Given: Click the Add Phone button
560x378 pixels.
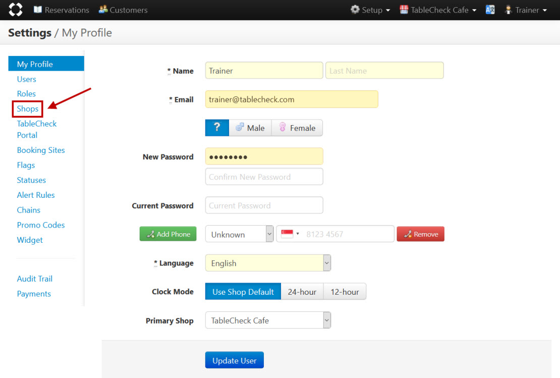Looking at the screenshot, I should [168, 234].
